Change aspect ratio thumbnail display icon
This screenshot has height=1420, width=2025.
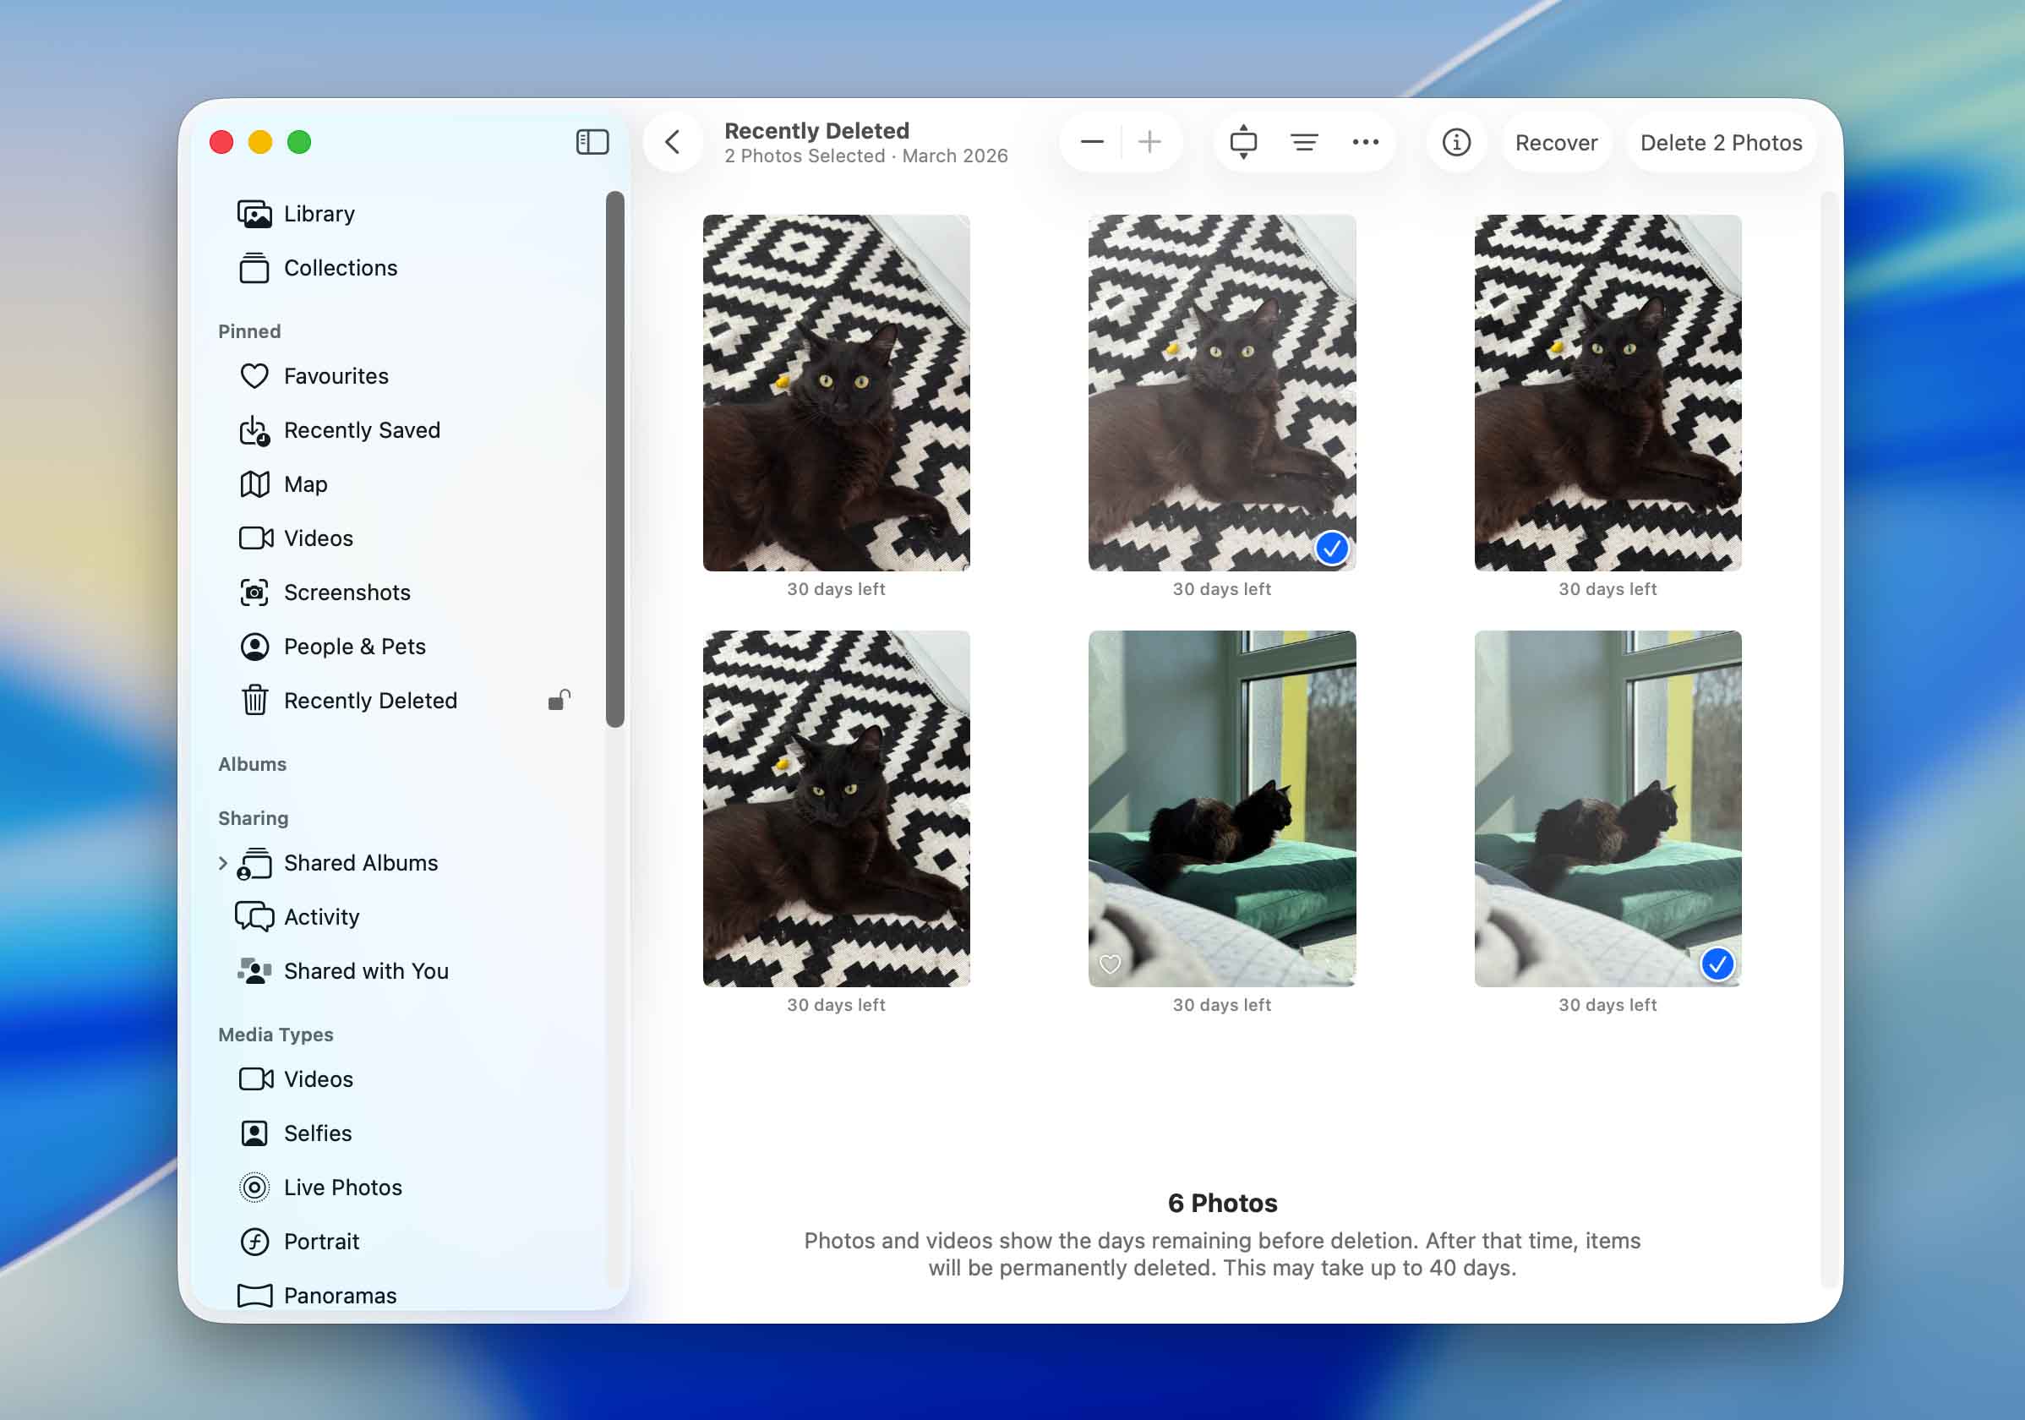(1242, 142)
